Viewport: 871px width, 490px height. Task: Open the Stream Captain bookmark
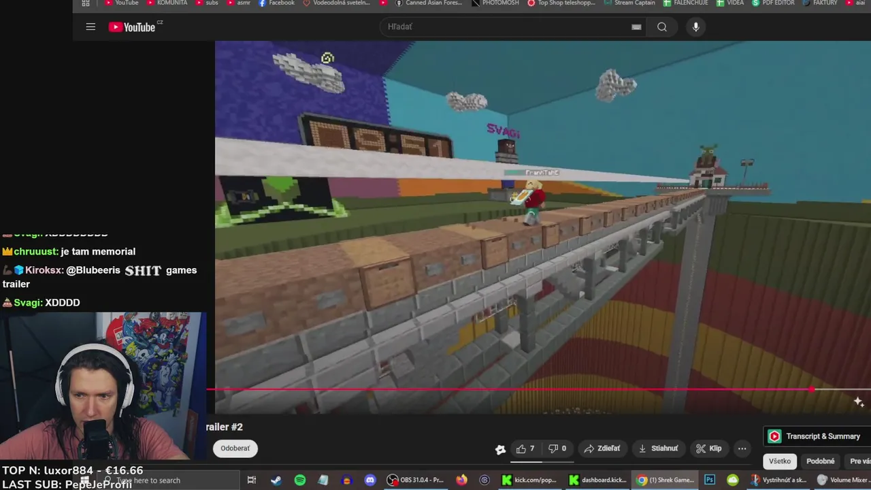point(629,3)
